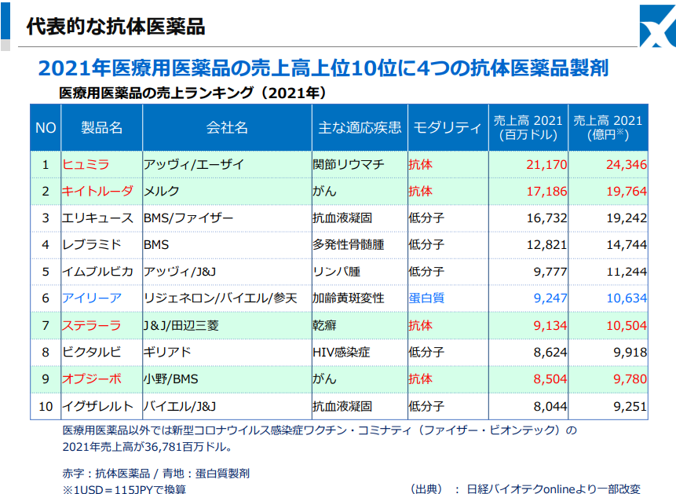This screenshot has height=494, width=676.
Task: Click sales value 8,044
Action: point(550,406)
